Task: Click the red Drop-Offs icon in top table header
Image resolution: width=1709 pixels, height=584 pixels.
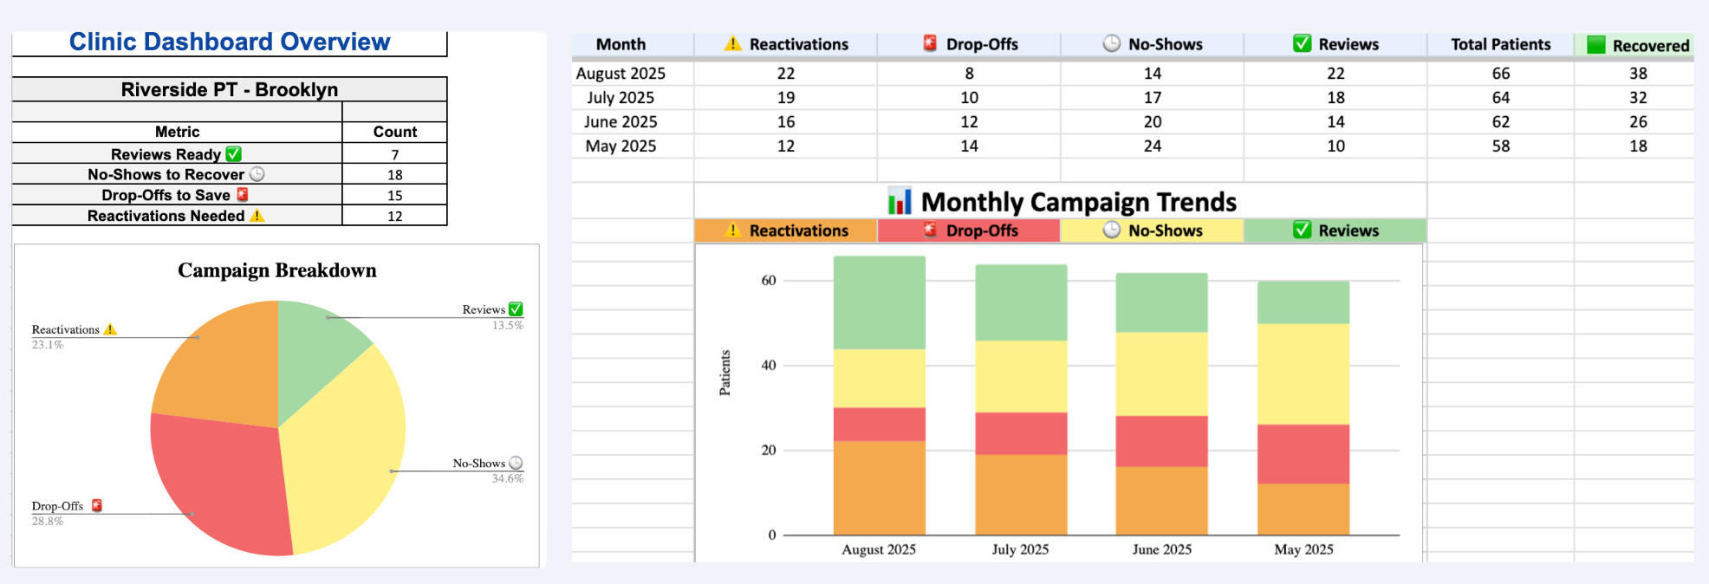Action: tap(930, 43)
